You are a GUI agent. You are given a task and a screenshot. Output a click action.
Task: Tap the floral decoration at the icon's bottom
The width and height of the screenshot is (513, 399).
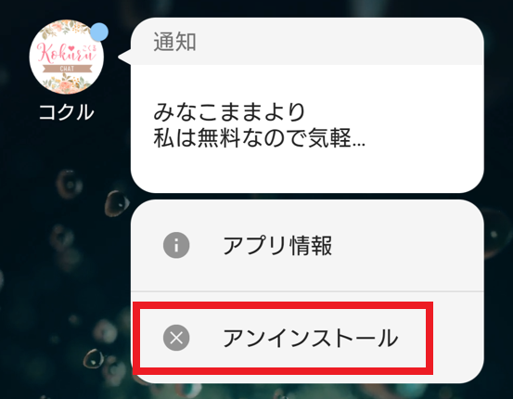coord(67,83)
